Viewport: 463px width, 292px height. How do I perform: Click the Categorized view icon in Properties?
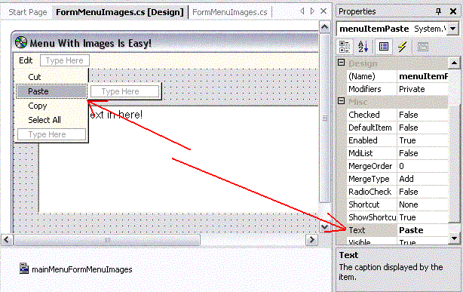(345, 47)
